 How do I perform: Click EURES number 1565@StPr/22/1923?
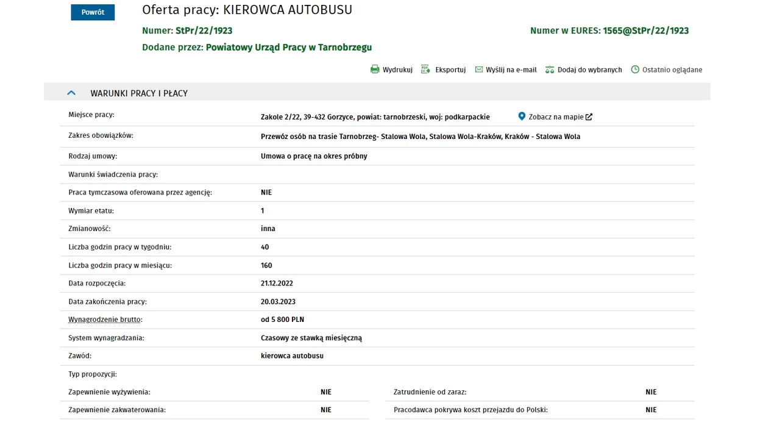point(646,30)
